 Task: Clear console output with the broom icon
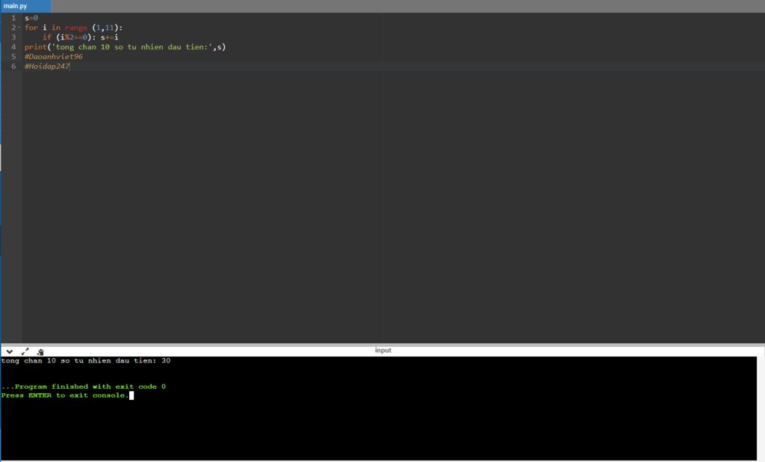click(40, 351)
